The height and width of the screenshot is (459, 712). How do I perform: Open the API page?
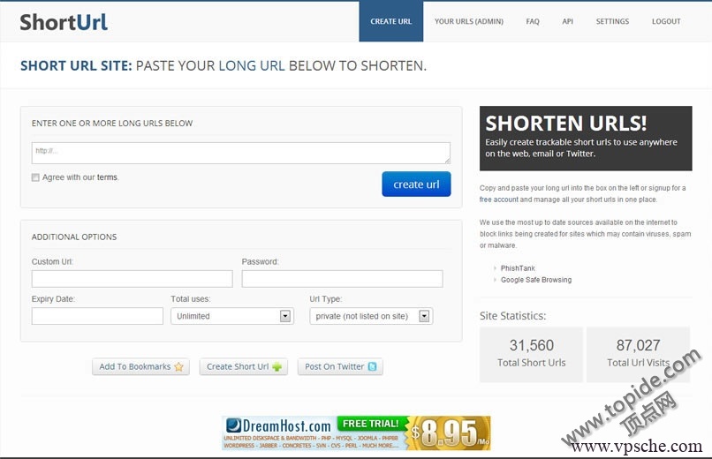(568, 21)
